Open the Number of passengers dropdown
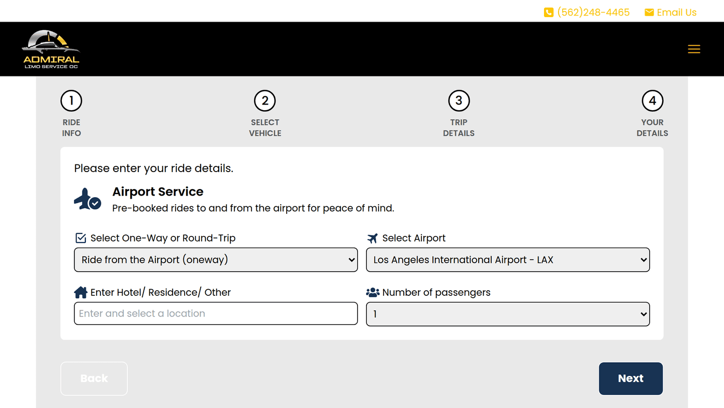Image resolution: width=724 pixels, height=408 pixels. tap(508, 314)
